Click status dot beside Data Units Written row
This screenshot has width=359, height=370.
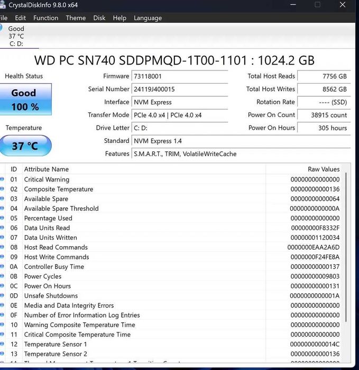[x=2, y=237]
